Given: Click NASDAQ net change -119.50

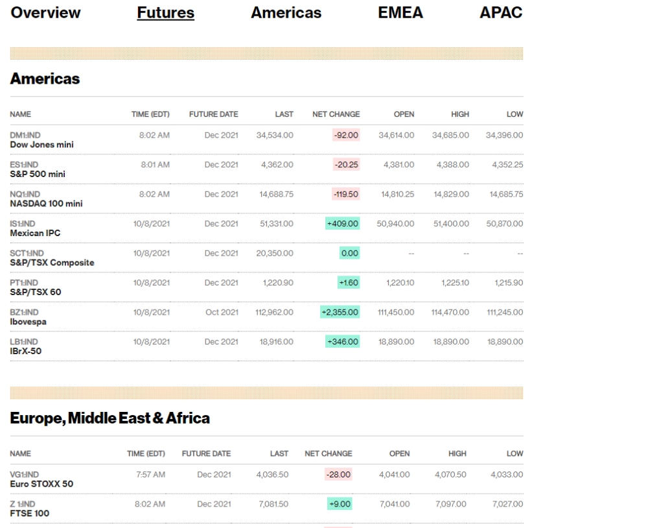Looking at the screenshot, I should pyautogui.click(x=346, y=195).
